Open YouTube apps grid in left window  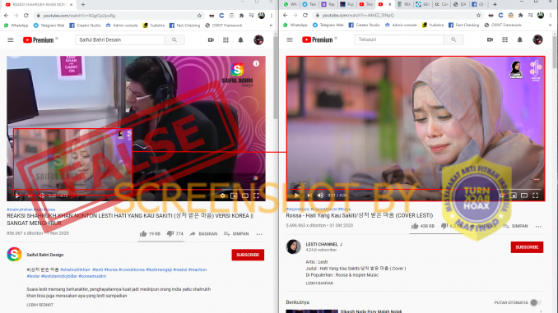click(226, 39)
